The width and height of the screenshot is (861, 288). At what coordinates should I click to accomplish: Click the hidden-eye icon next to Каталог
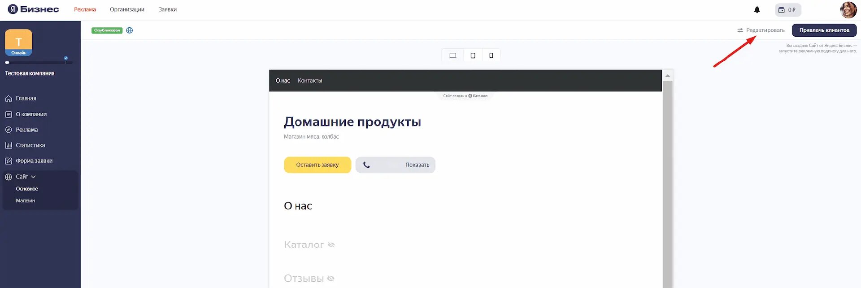coord(331,245)
